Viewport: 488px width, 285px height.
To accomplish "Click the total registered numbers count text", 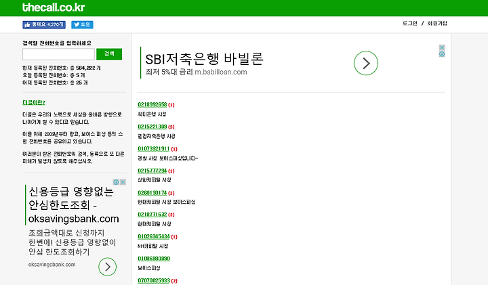I will [61, 68].
